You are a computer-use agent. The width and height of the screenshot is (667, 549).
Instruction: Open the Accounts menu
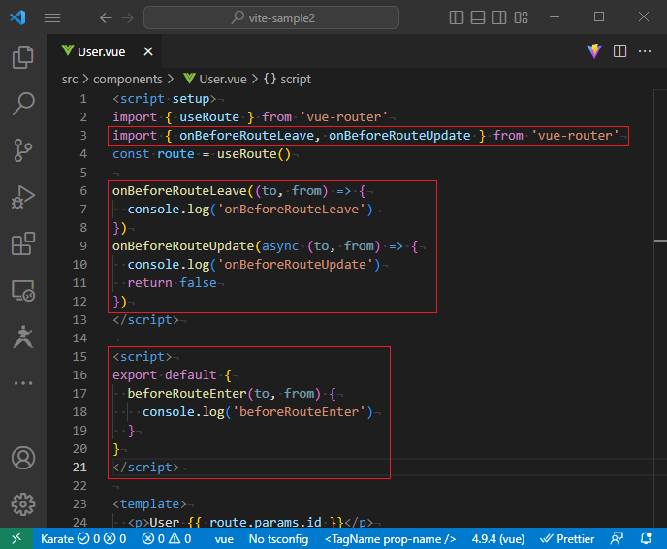click(x=23, y=458)
